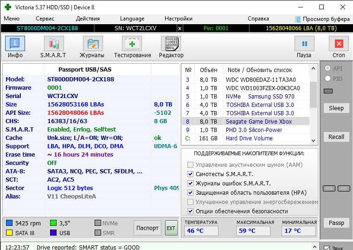Select device 5 NVMe Samsung SSD 970

pyautogui.click(x=245, y=97)
